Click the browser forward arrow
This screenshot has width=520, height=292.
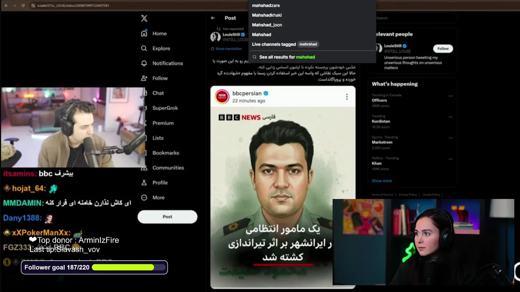(14, 5)
